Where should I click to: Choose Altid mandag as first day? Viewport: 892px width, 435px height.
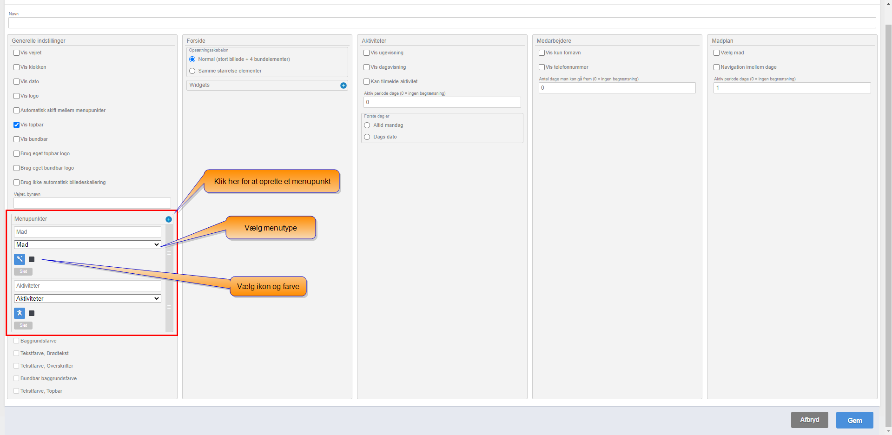[x=367, y=125]
